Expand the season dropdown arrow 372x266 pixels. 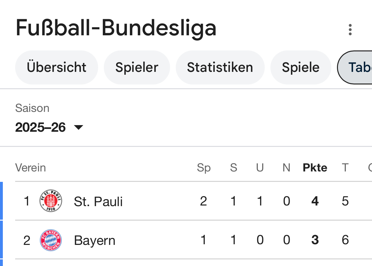pyautogui.click(x=78, y=127)
